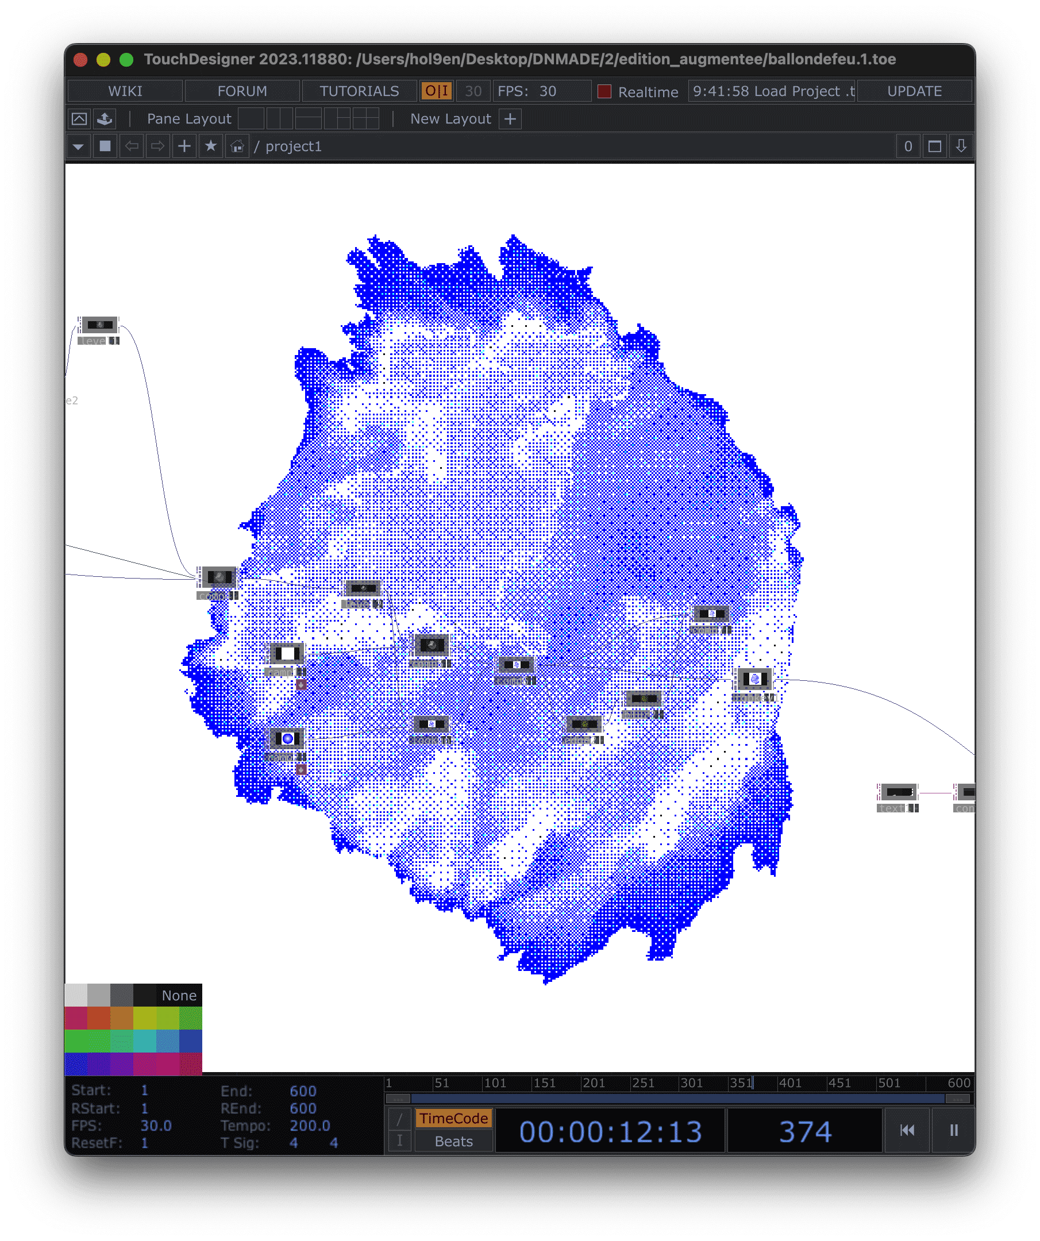Click the bookmark star icon
The width and height of the screenshot is (1040, 1241).
(211, 146)
